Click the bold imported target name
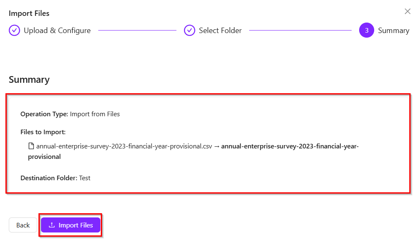The height and width of the screenshot is (240, 416). pos(290,146)
